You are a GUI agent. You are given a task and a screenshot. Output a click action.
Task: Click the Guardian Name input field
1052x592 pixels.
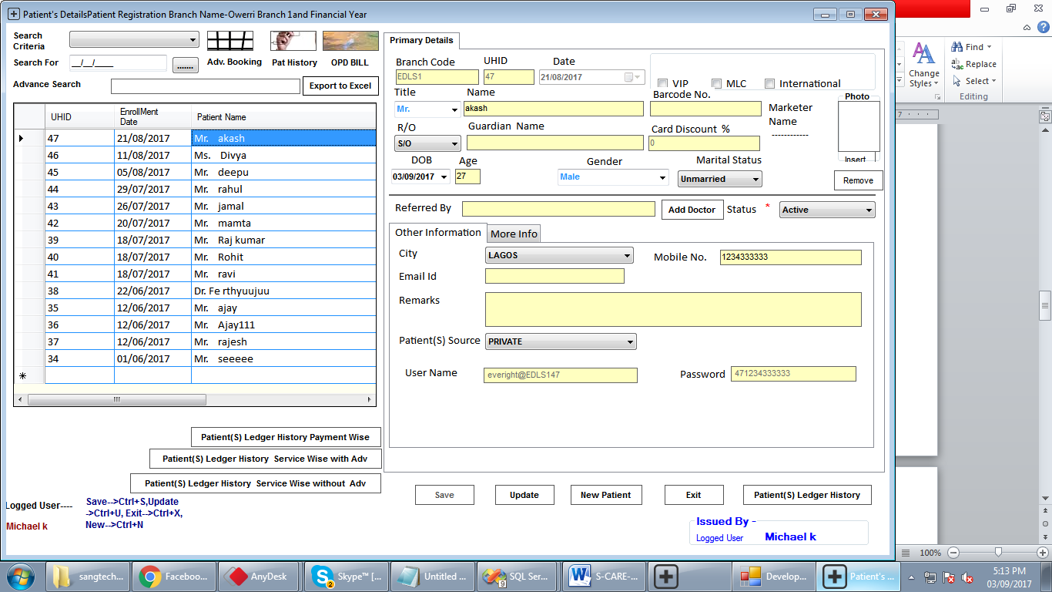[555, 143]
